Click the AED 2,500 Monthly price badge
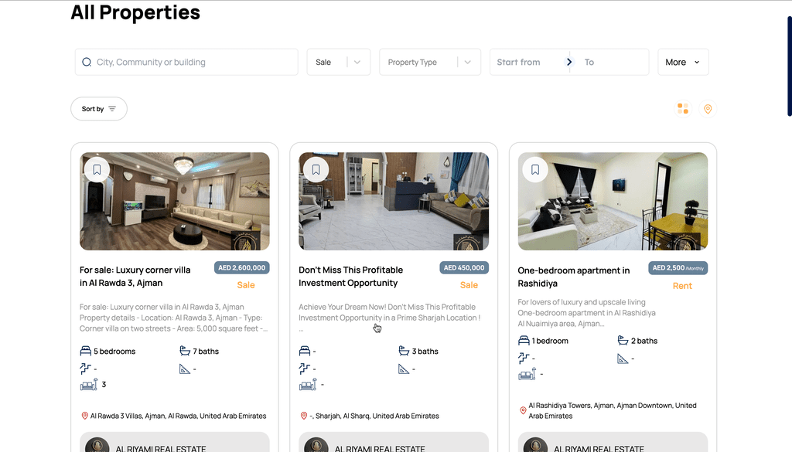Image resolution: width=792 pixels, height=452 pixels. tap(678, 268)
